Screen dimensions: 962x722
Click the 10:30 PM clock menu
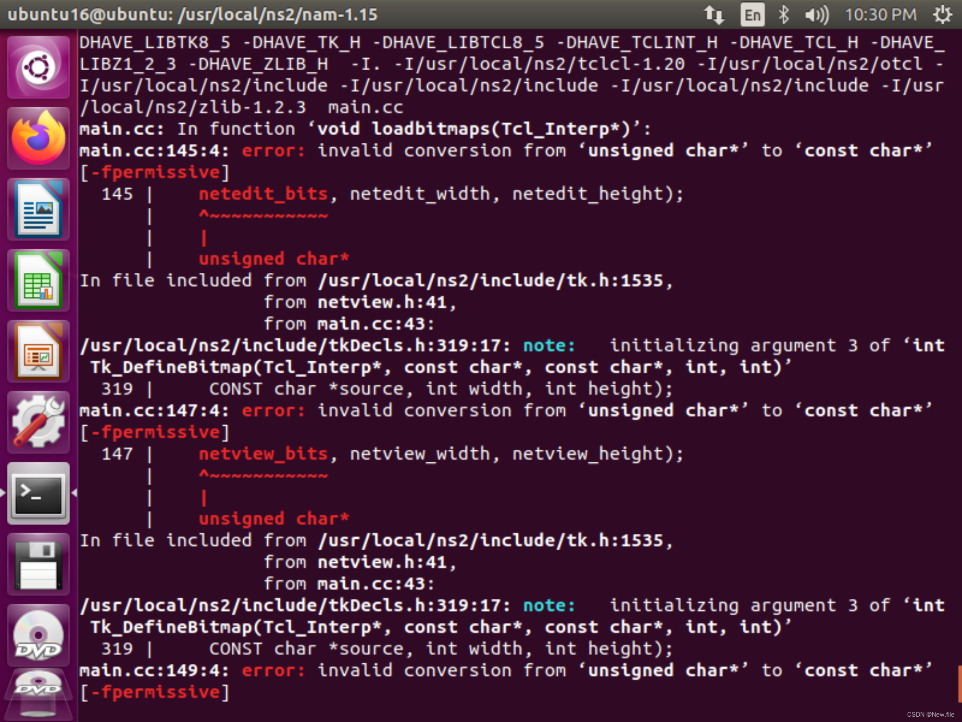tap(881, 15)
